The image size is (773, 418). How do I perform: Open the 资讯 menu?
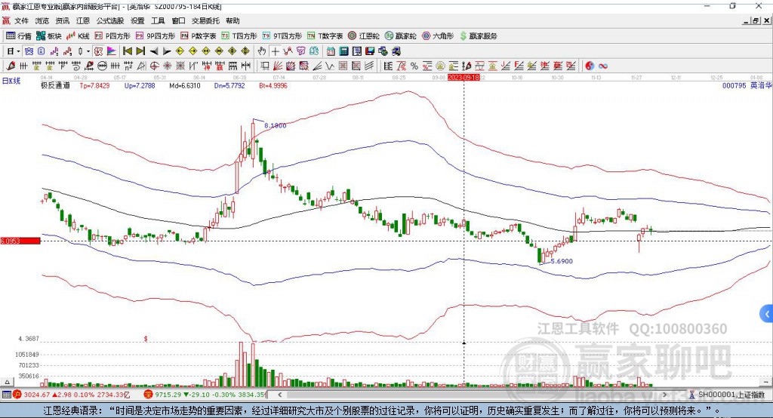point(62,20)
